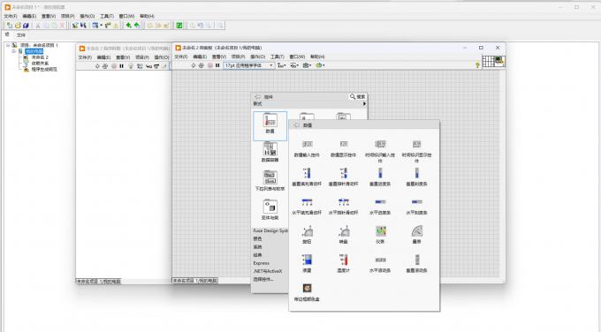This screenshot has width=601, height=332.
Task: Click the green Filter Views icon in project toolbar
Action: click(179, 26)
